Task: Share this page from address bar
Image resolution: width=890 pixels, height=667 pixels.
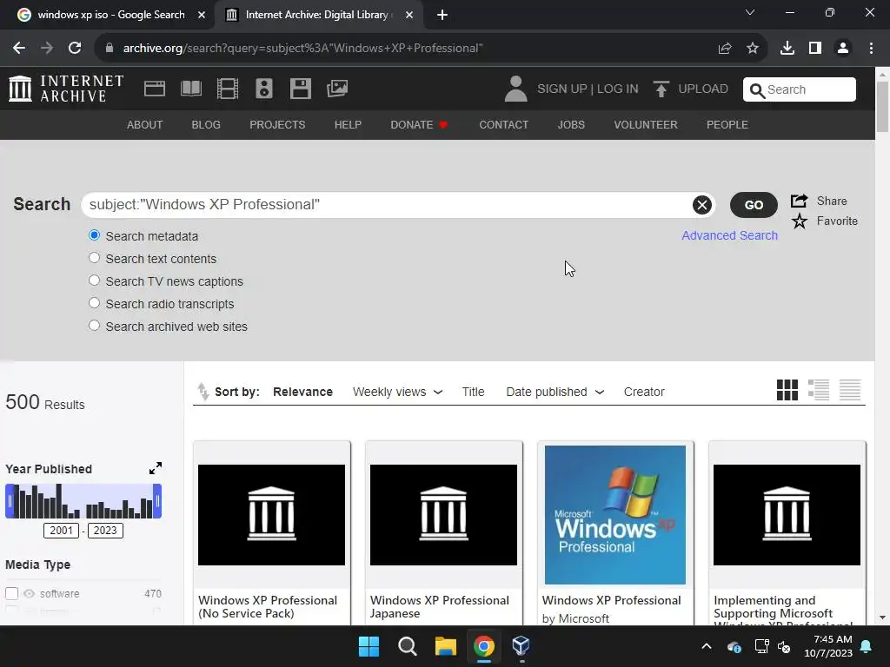Action: (x=725, y=49)
